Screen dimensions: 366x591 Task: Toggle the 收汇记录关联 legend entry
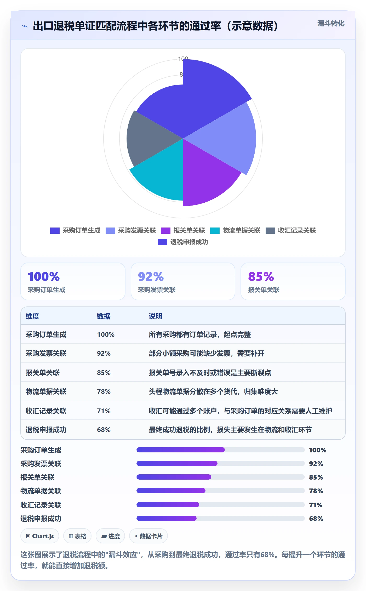(291, 230)
